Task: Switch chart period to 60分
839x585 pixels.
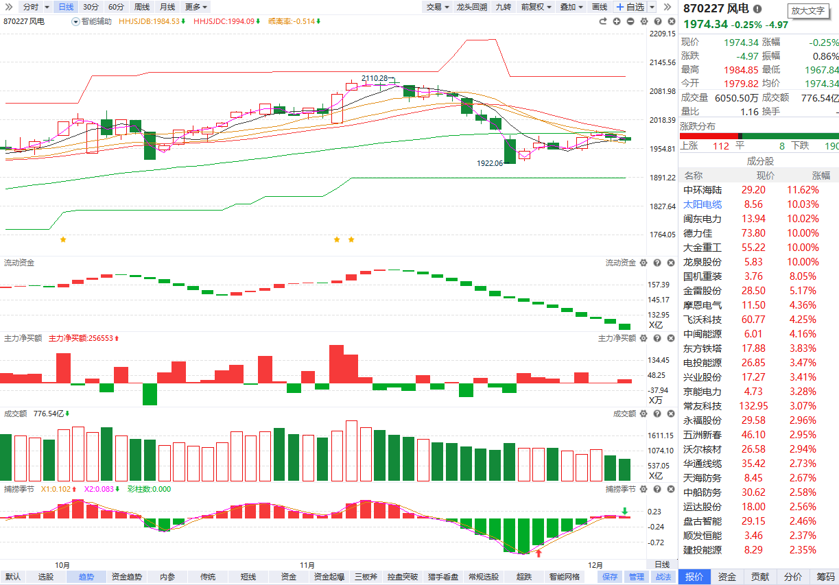Action: click(x=117, y=7)
